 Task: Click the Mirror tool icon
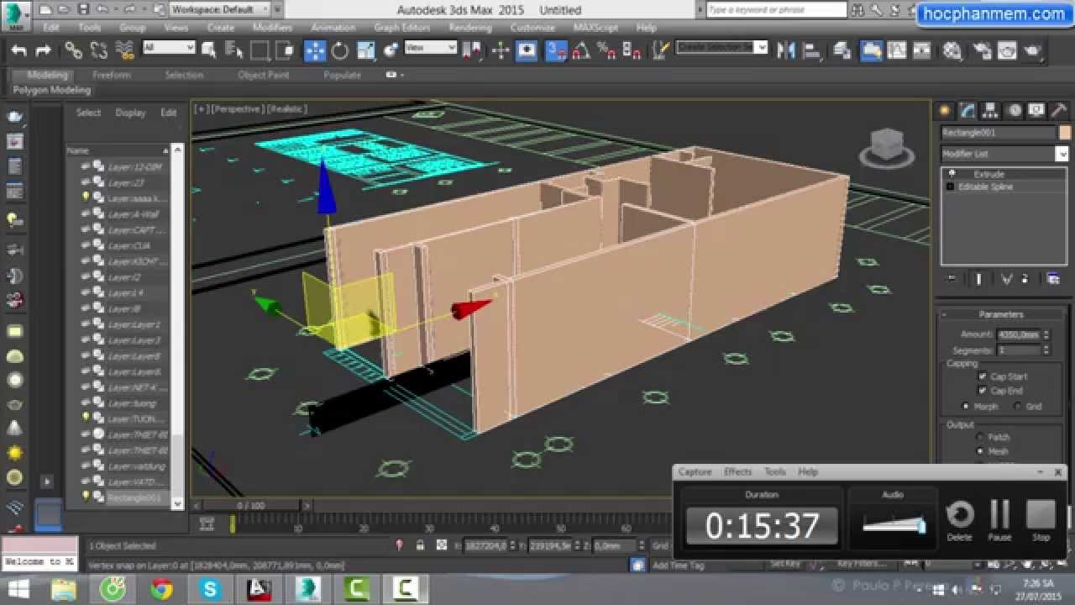786,50
